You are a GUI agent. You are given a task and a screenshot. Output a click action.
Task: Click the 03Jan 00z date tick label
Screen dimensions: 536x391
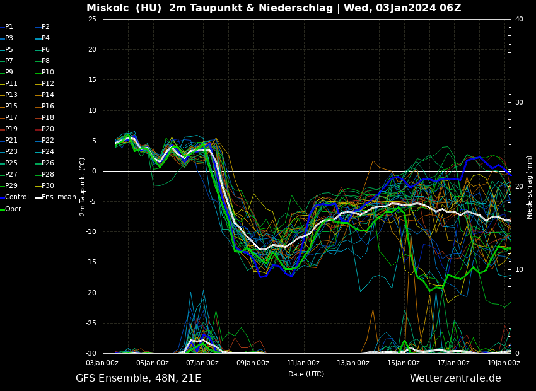(102, 363)
